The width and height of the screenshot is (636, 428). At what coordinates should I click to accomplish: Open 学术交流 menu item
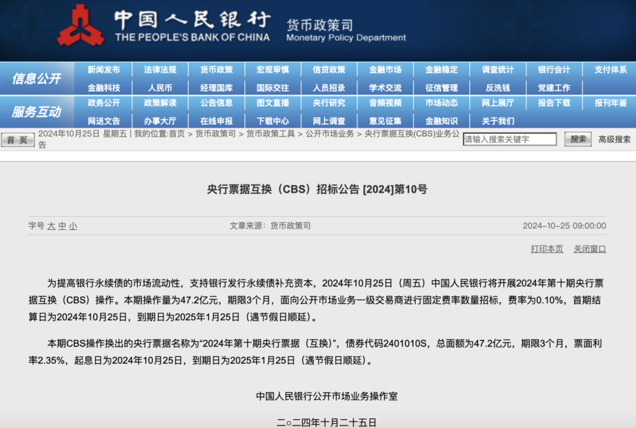click(385, 88)
